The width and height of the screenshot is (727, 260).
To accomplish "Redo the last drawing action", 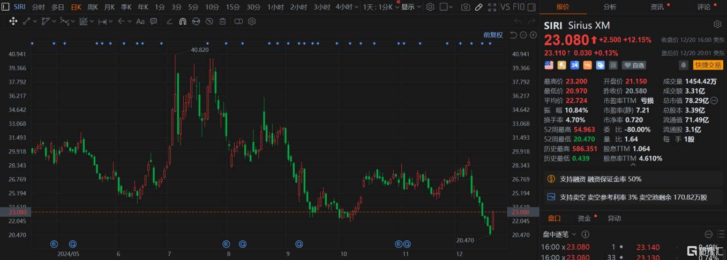I will pyautogui.click(x=532, y=21).
